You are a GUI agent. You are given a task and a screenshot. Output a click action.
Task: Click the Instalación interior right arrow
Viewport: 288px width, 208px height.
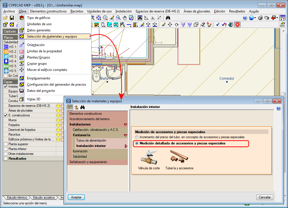126,146
